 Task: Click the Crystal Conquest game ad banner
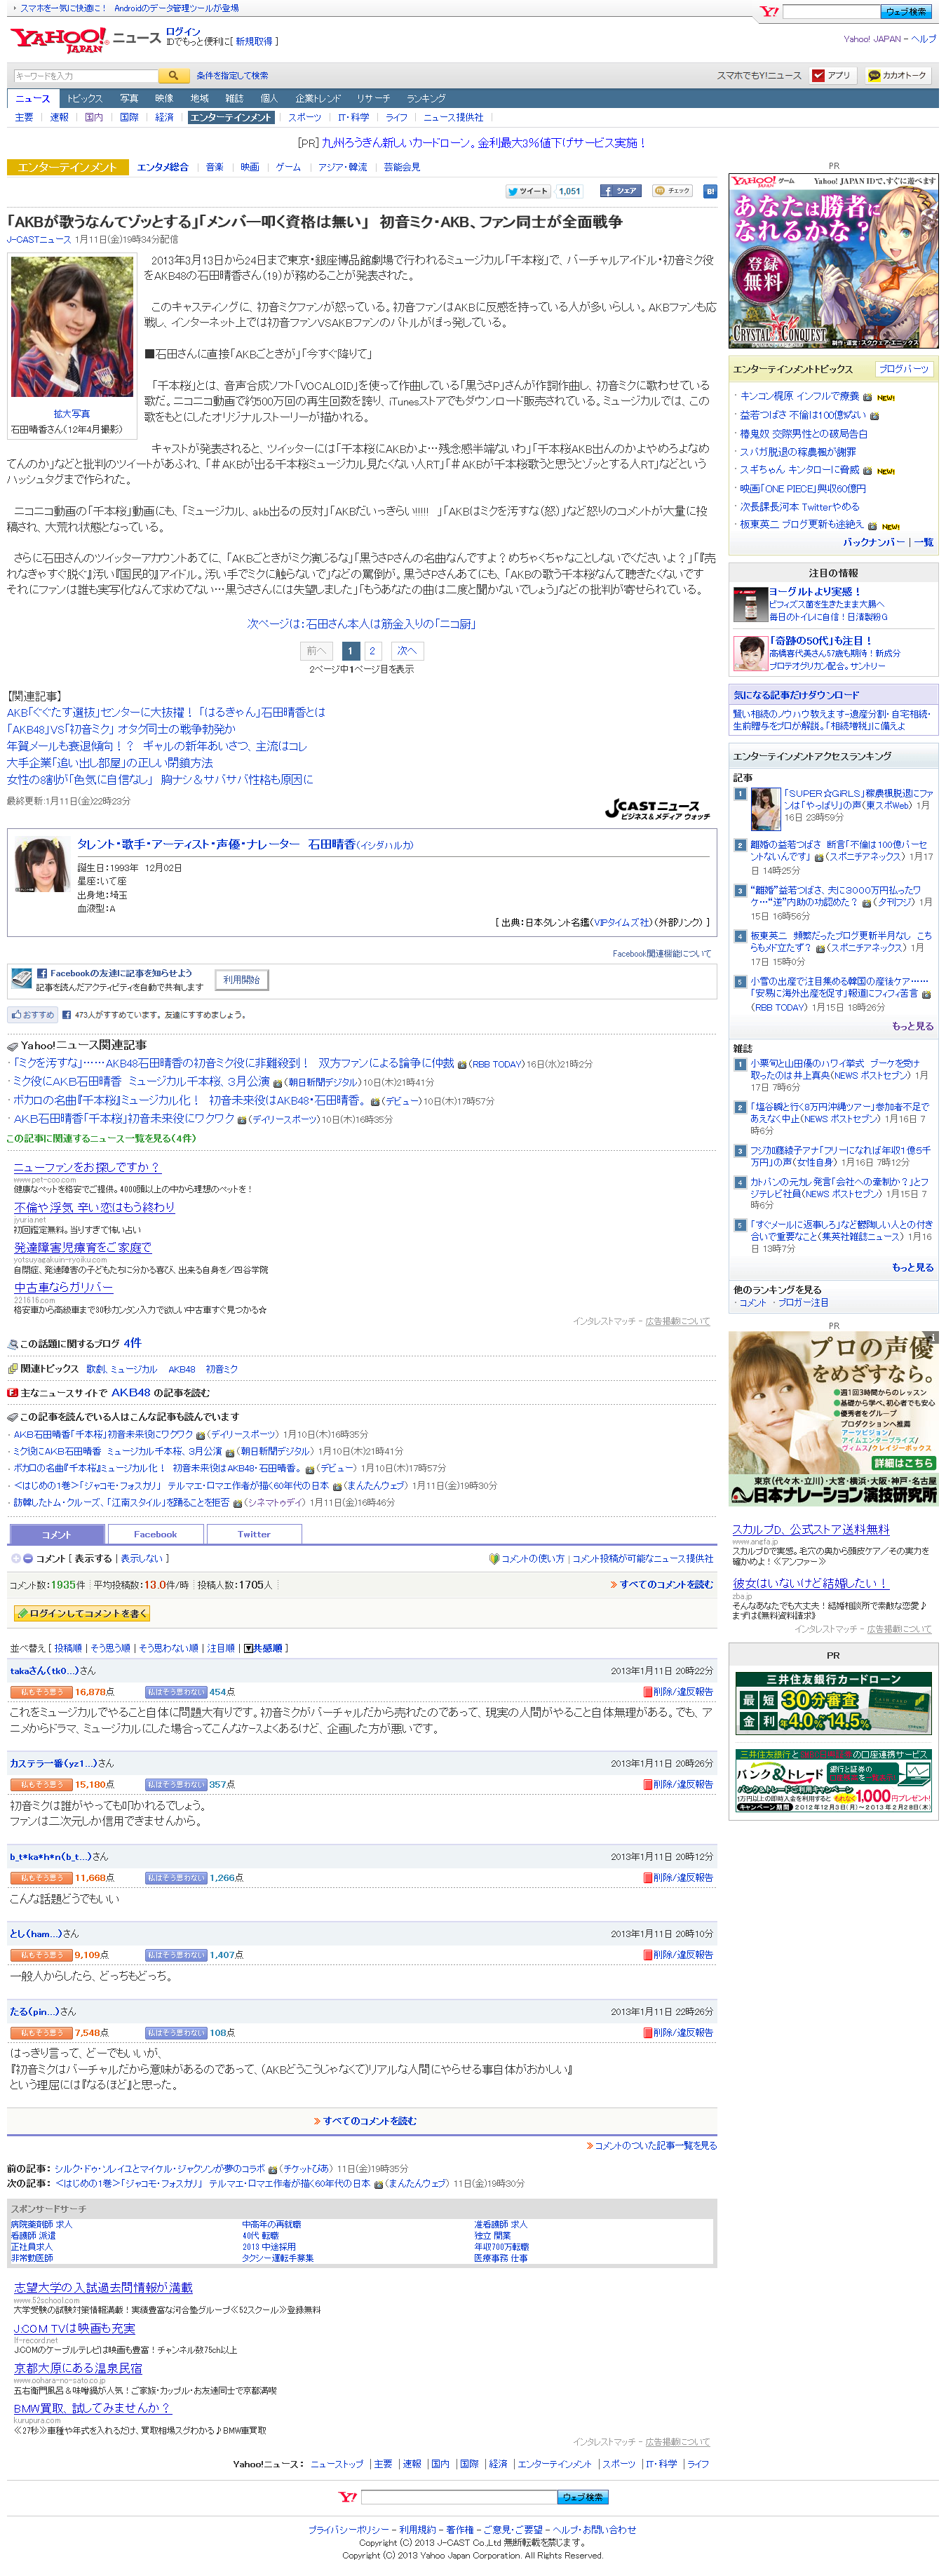[833, 260]
